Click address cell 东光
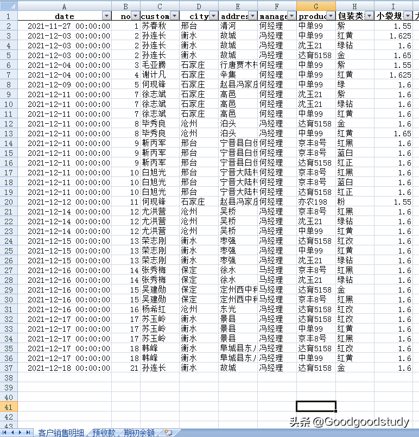The width and height of the screenshot is (419, 437). tap(238, 309)
